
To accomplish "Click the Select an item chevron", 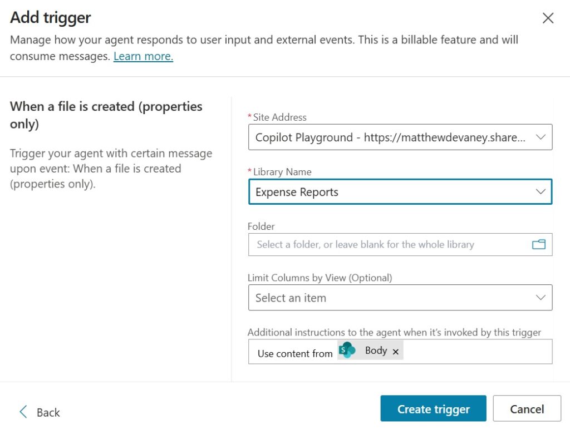I will [540, 298].
